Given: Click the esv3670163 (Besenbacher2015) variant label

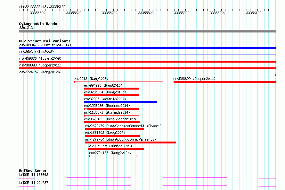Looking at the screenshot, I should click(x=111, y=119).
